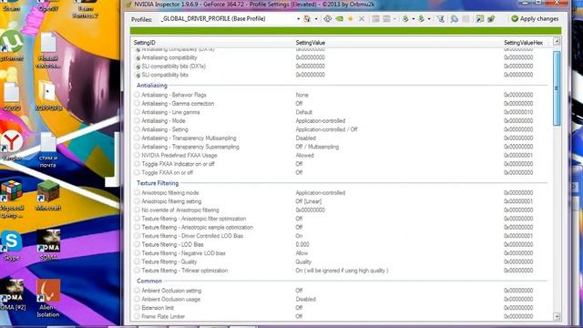Viewport: 583px width, 328px height.
Task: Click 'Off [Linear]' value of Anisotropic filtering setting
Action: tap(308, 201)
